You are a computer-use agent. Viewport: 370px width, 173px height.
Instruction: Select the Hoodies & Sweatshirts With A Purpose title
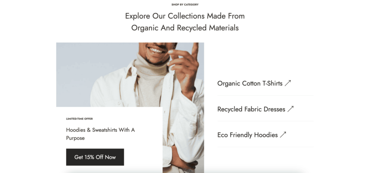(x=100, y=134)
